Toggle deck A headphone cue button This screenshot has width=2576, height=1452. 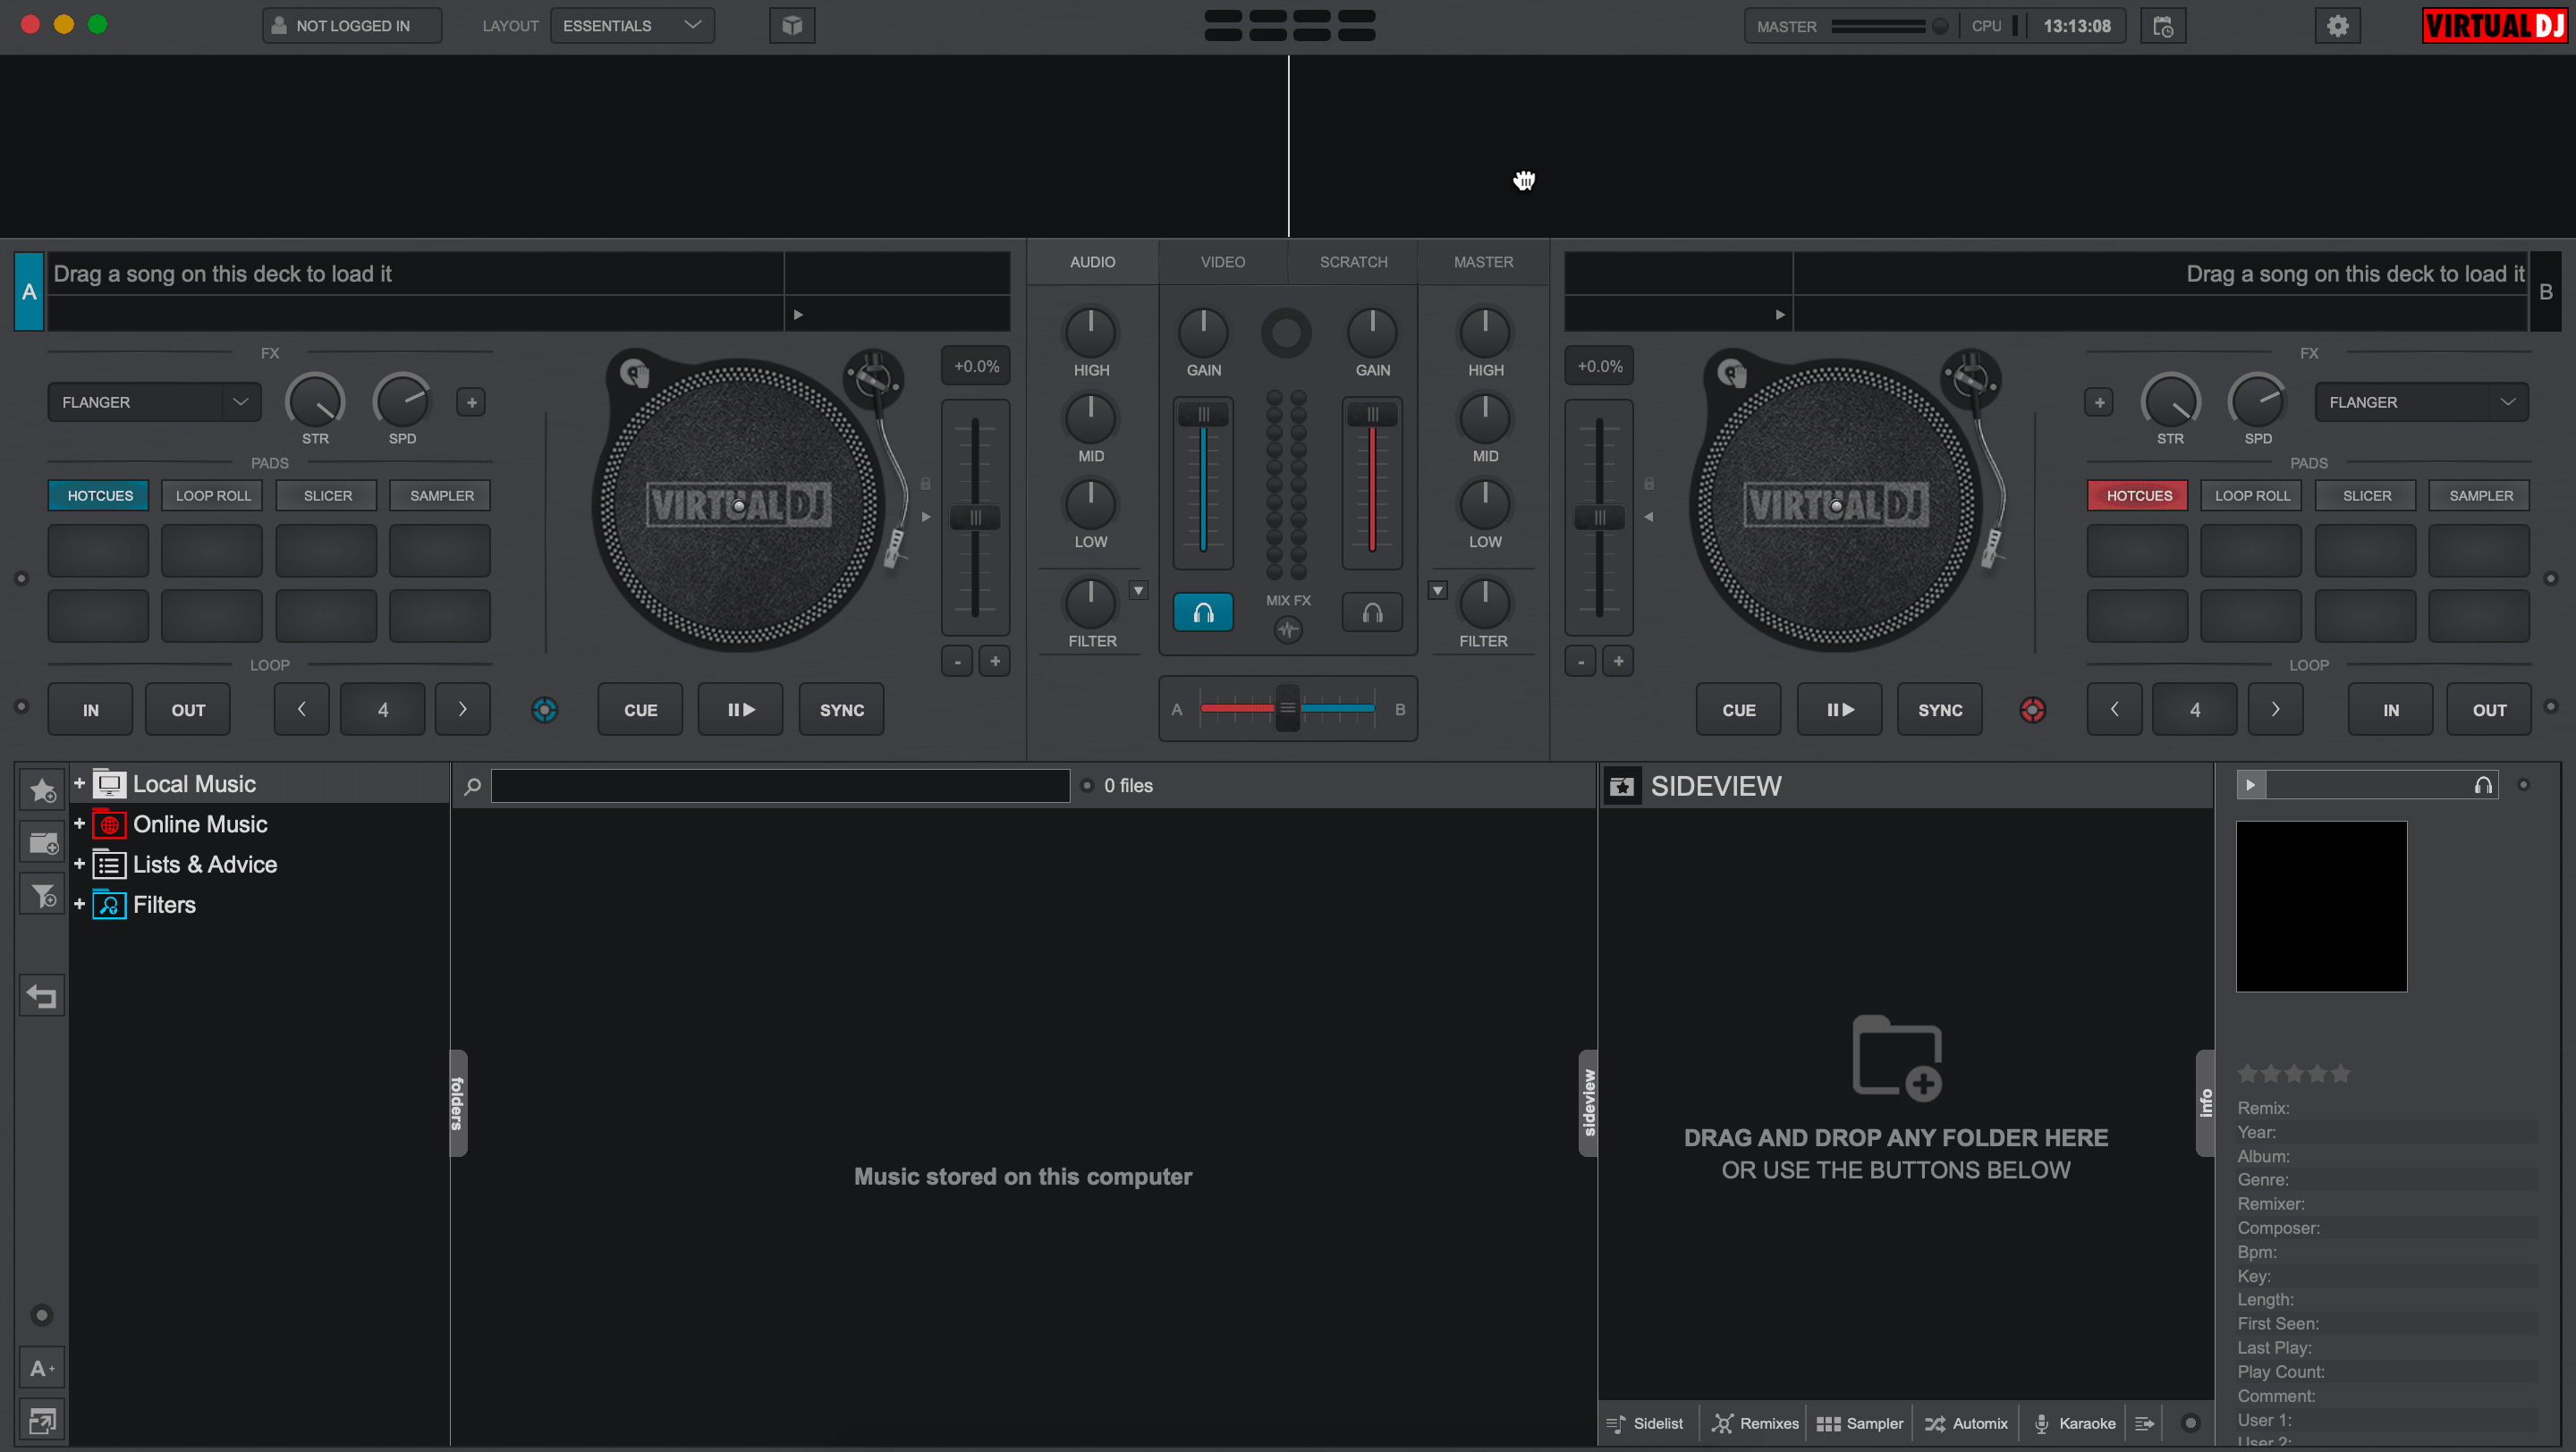point(1203,612)
